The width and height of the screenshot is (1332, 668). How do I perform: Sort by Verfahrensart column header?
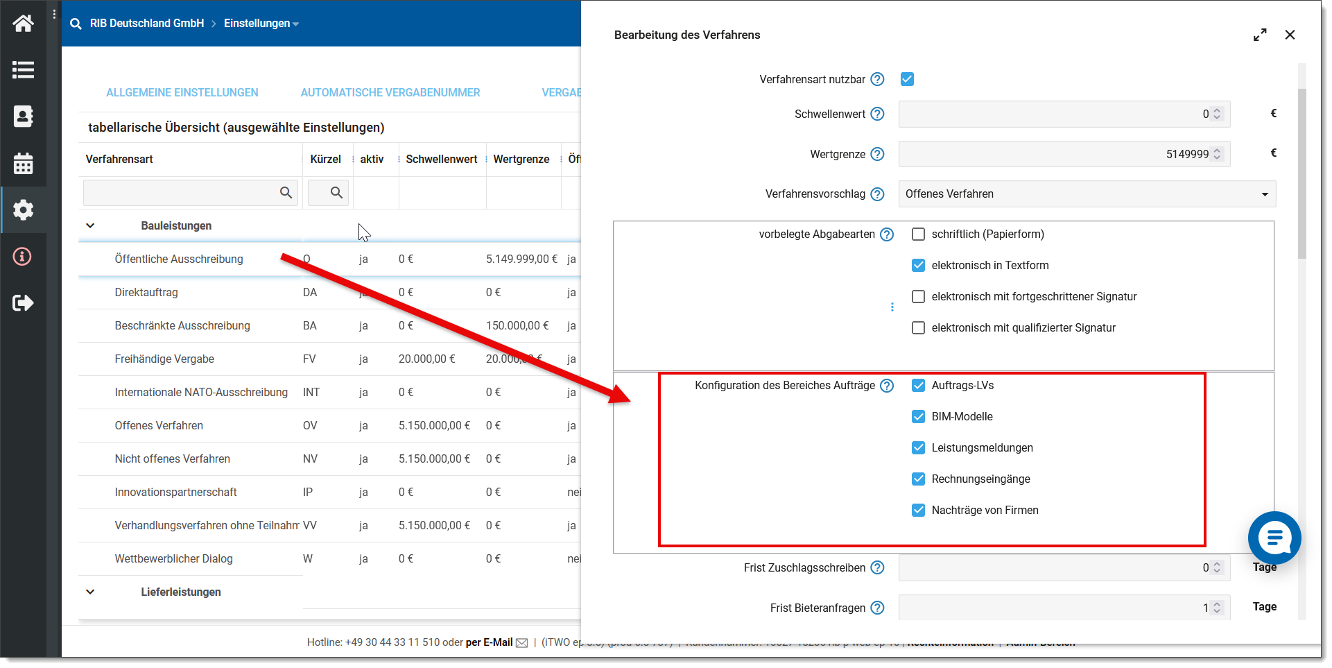point(119,160)
